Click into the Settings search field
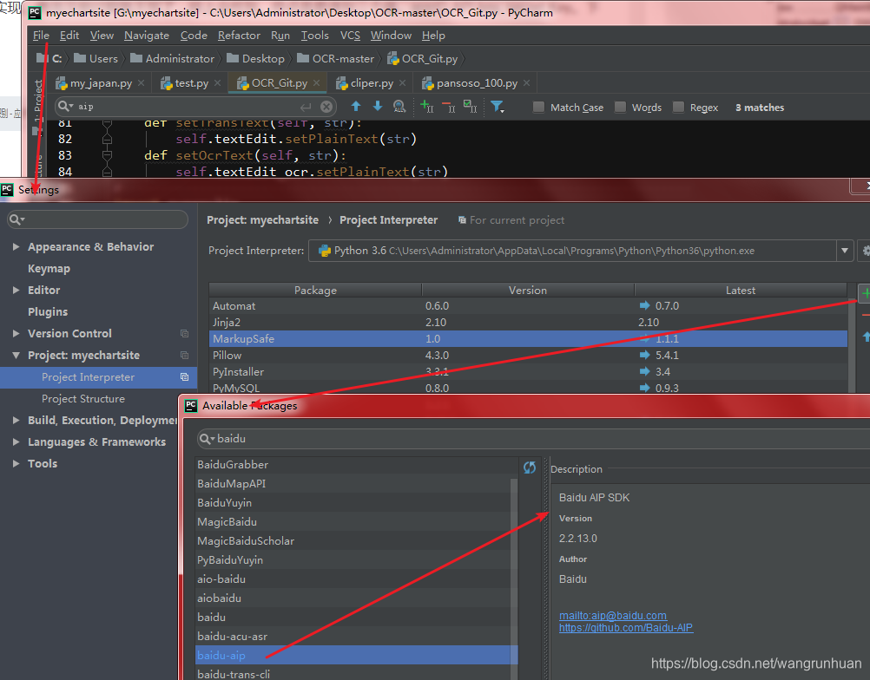 (x=97, y=219)
